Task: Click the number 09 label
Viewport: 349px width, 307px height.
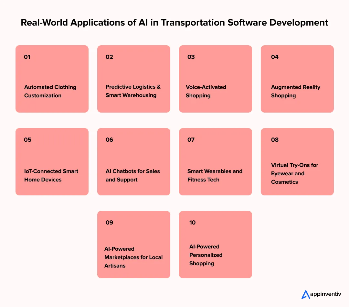Action: (x=109, y=223)
